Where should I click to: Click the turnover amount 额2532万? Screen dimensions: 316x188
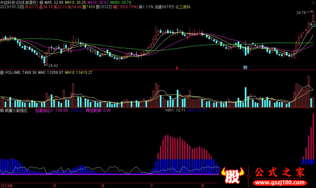104,7
